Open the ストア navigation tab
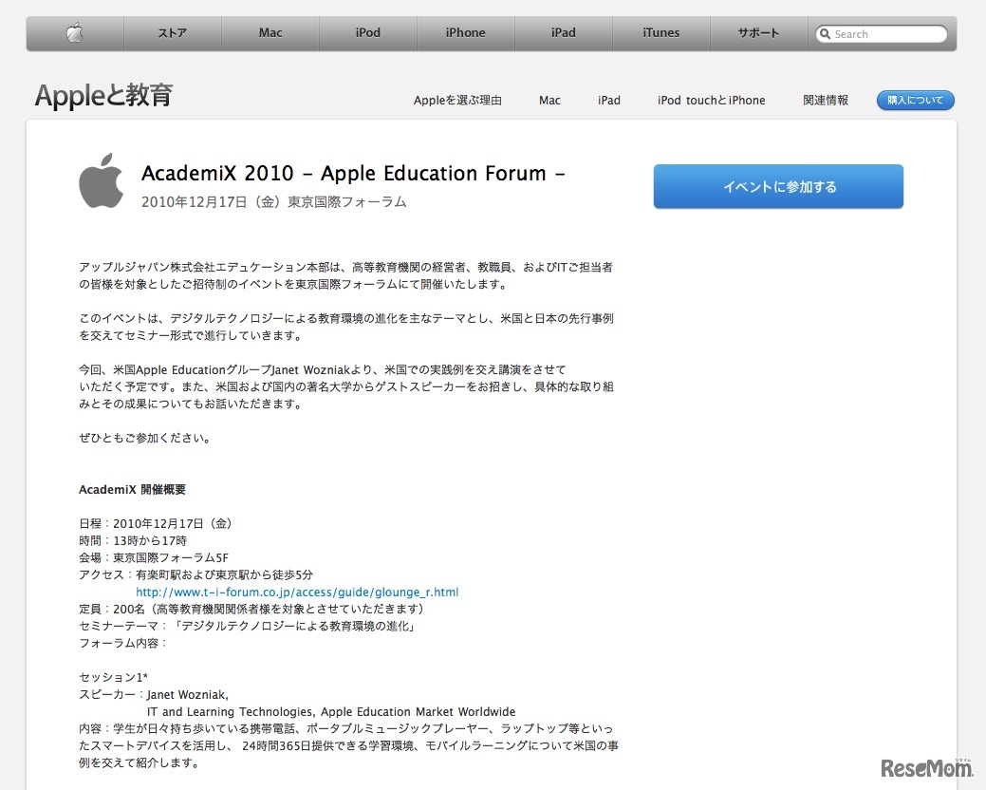 (x=172, y=33)
